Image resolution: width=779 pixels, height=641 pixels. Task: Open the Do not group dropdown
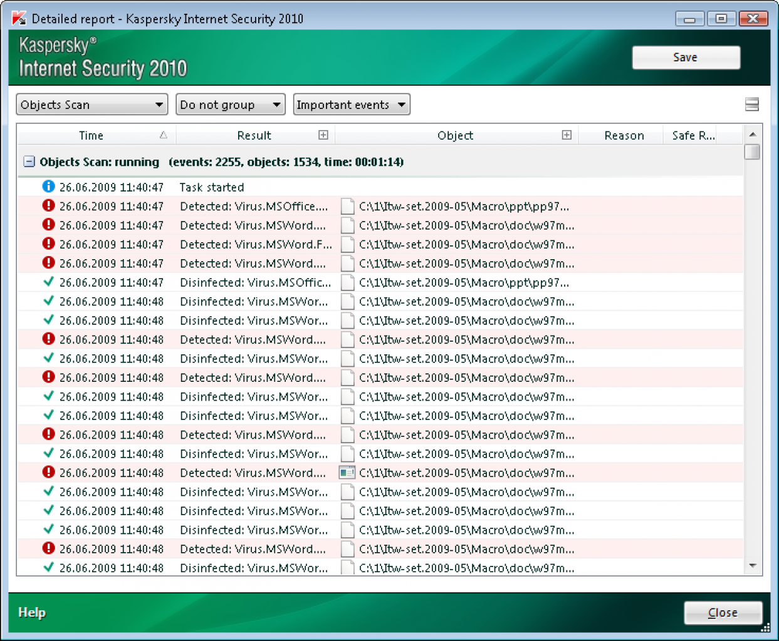[231, 105]
